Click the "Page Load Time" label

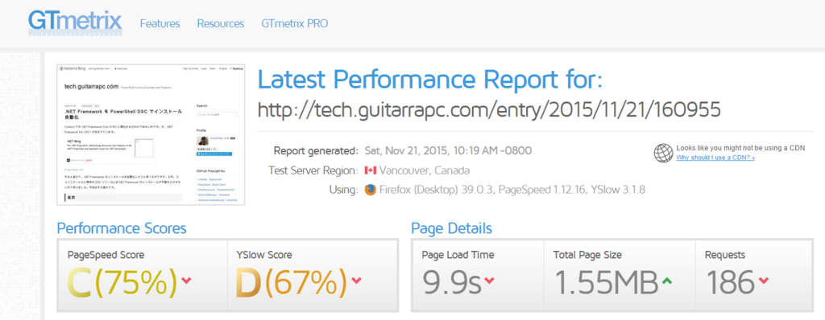point(458,255)
